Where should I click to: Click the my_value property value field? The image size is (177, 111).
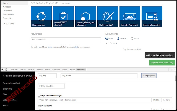pos(99,75)
